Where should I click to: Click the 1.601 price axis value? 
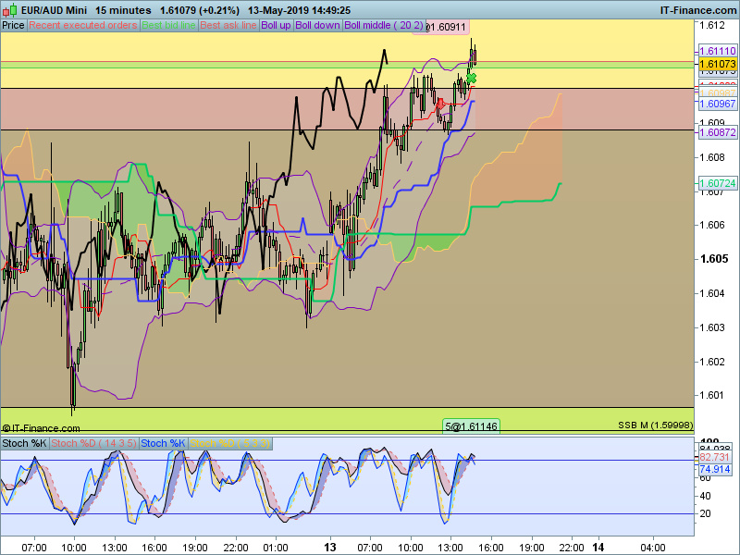coord(712,396)
